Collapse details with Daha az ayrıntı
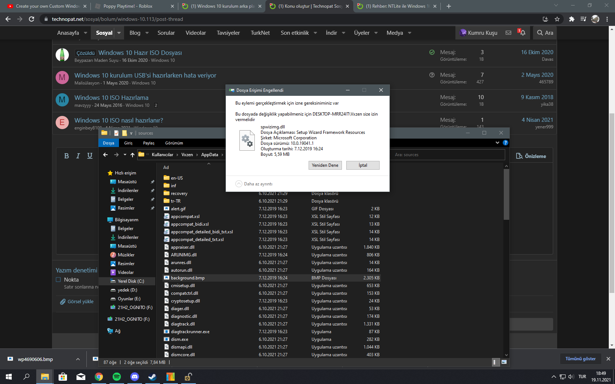This screenshot has height=384, width=615. point(254,184)
